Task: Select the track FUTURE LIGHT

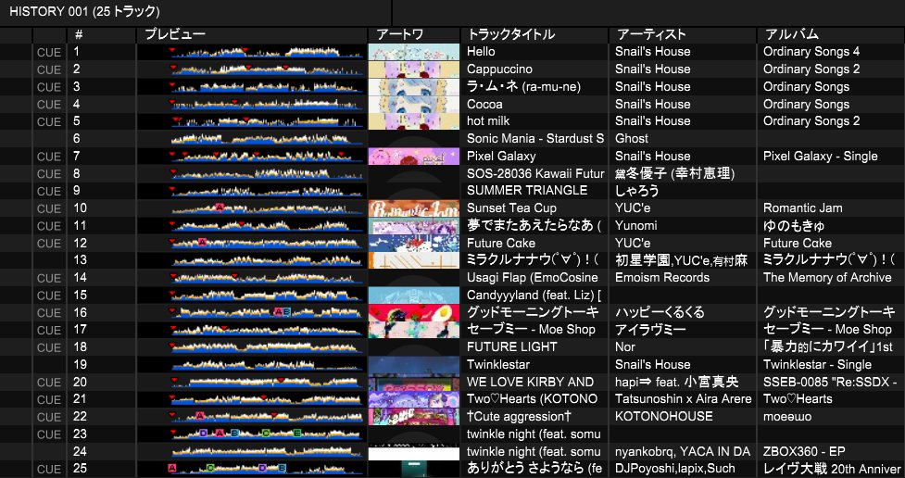Action: pyautogui.click(x=512, y=347)
